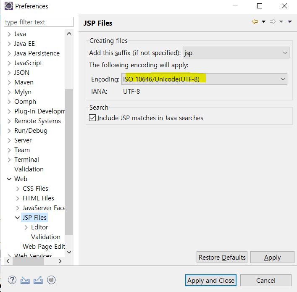Image resolution: width=297 pixels, height=292 pixels.
Task: Click the type filter text field
Action: pyautogui.click(x=39, y=22)
